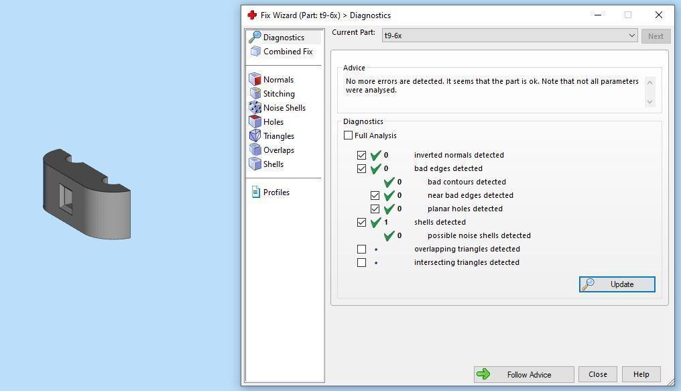Click the Shells cube icon
681x391 pixels.
click(x=255, y=164)
